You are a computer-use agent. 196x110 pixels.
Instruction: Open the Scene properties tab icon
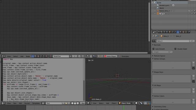tap(164, 32)
